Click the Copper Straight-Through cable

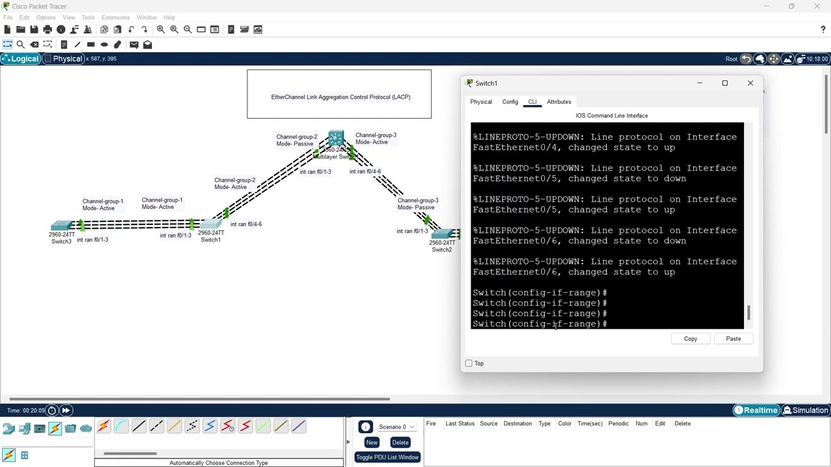pos(139,426)
